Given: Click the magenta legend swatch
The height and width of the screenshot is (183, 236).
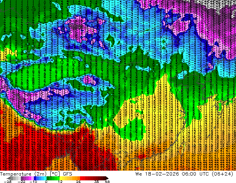Looking at the screenshot, I should click(x=30, y=178).
